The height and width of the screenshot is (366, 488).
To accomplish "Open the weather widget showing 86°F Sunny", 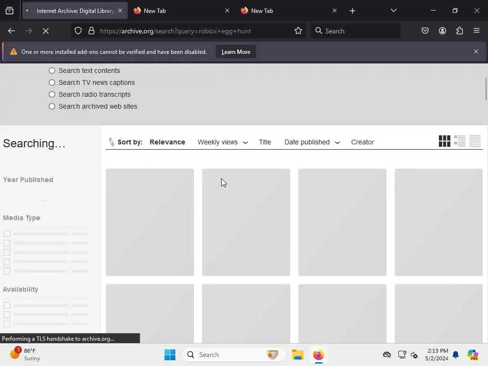I will (x=25, y=355).
